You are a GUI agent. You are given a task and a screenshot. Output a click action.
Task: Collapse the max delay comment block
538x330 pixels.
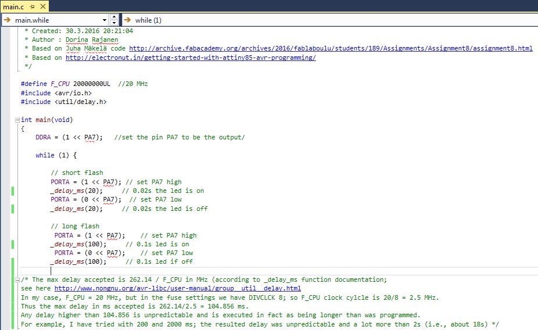17,280
